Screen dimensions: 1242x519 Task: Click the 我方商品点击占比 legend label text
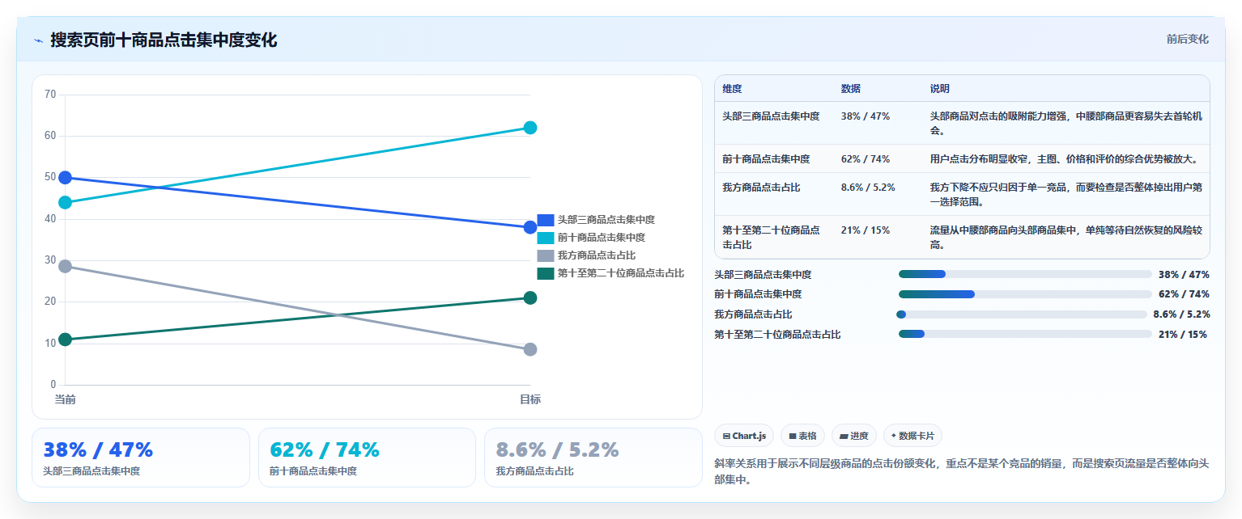pos(597,255)
